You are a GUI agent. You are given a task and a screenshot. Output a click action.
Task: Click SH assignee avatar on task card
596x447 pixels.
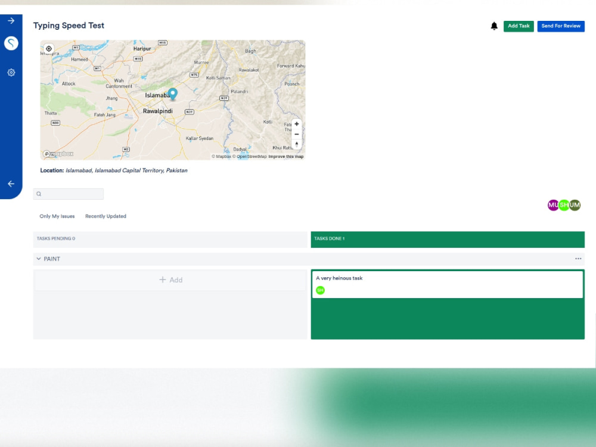pos(321,290)
